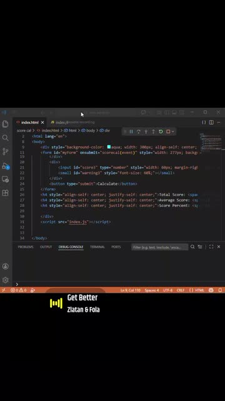Click the Manage gear icon
Image resolution: width=225 pixels, height=401 pixels.
tap(6, 280)
